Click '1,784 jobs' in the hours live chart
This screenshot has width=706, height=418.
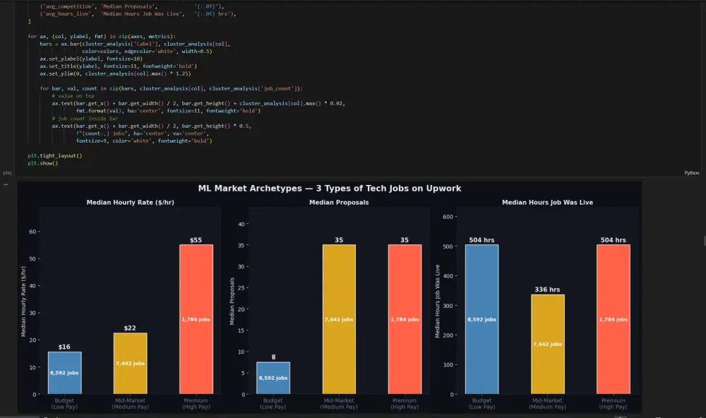(x=613, y=319)
